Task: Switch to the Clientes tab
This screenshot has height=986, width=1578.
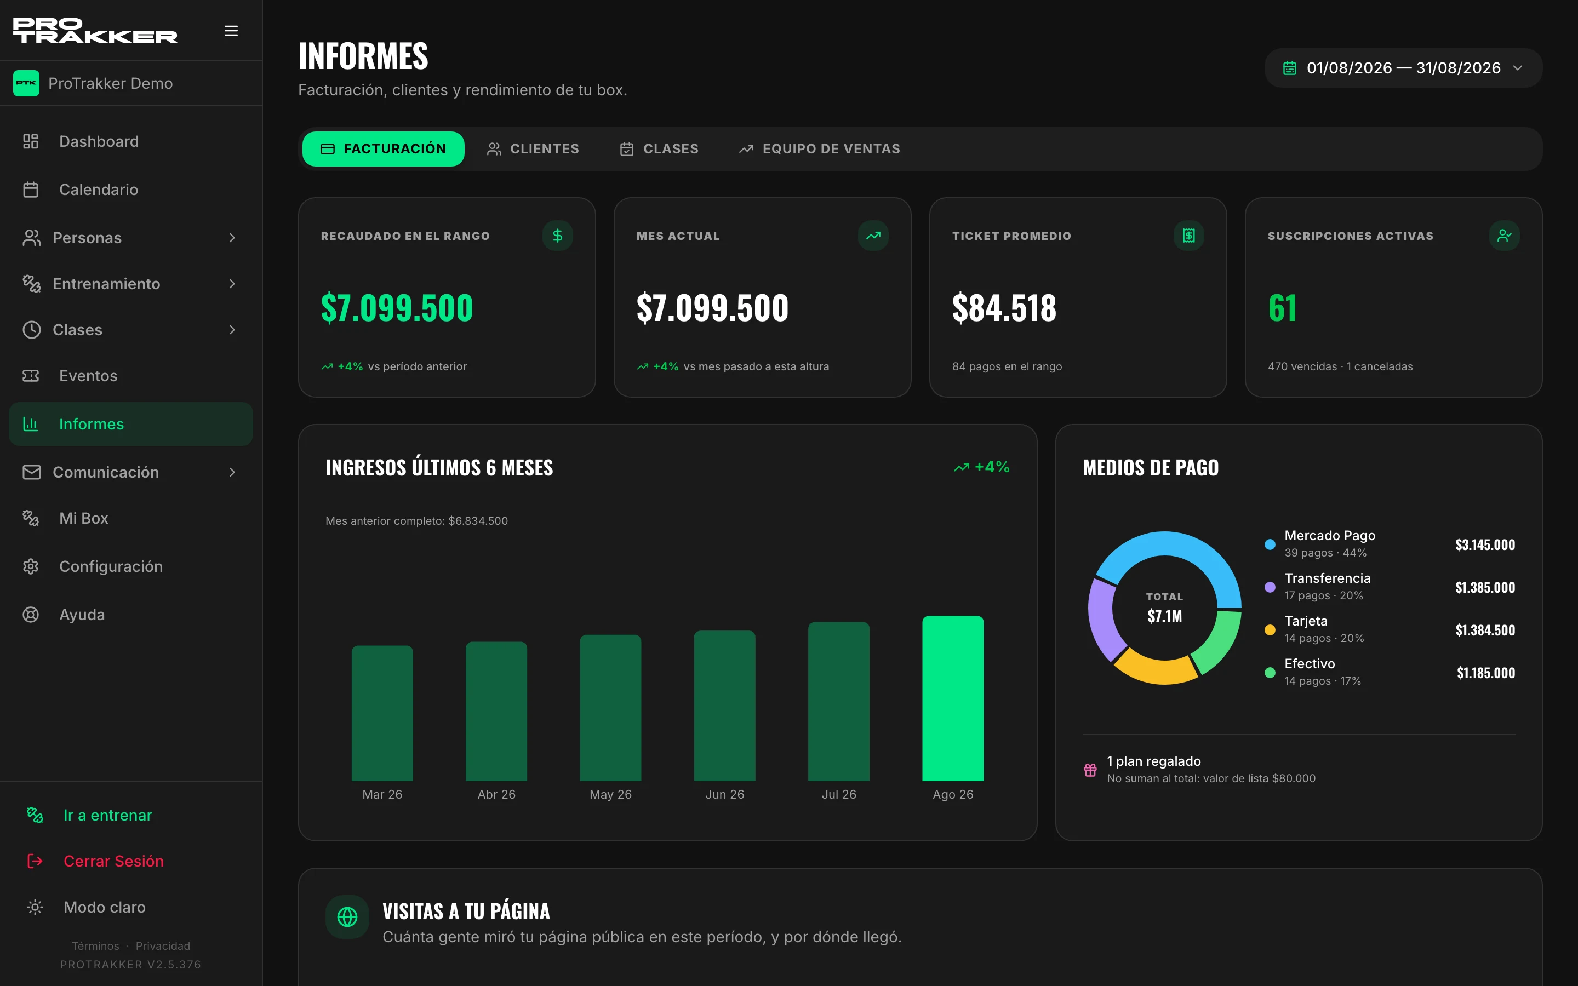Action: pos(533,148)
